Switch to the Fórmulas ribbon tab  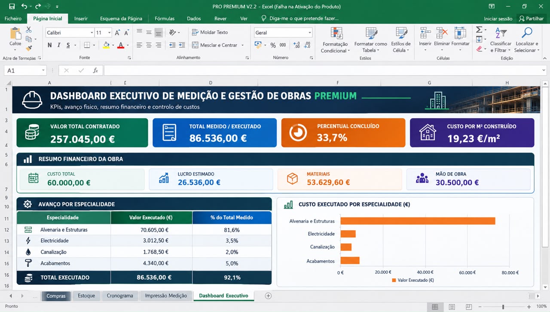pos(165,18)
